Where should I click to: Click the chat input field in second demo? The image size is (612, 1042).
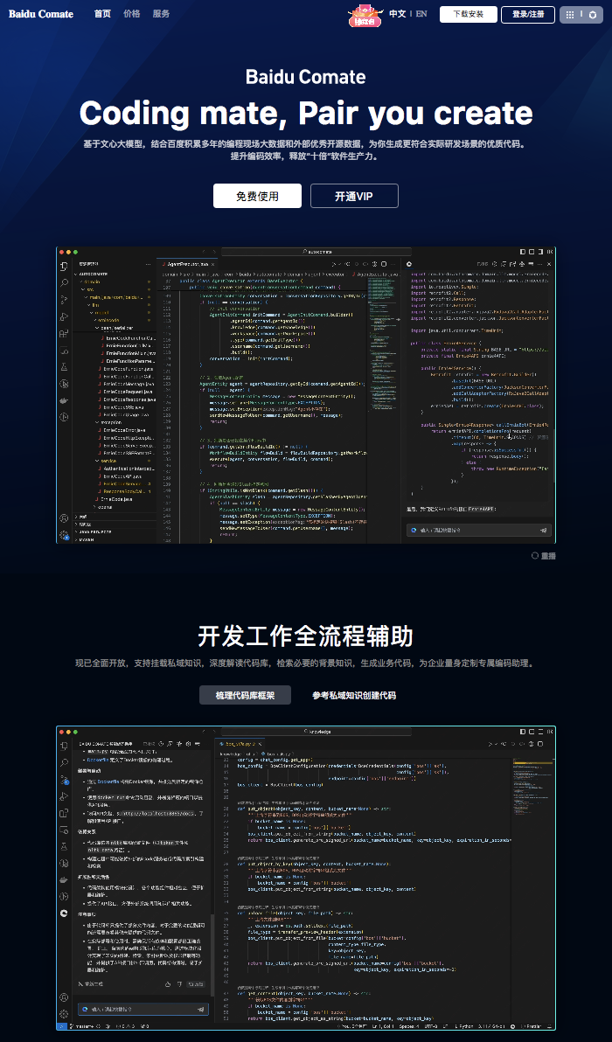tap(143, 1009)
